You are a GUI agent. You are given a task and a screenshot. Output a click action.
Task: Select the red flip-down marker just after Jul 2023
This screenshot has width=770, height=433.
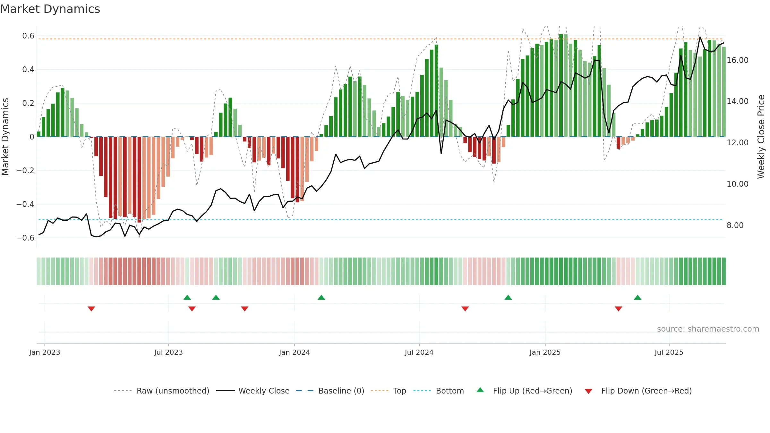coord(192,309)
